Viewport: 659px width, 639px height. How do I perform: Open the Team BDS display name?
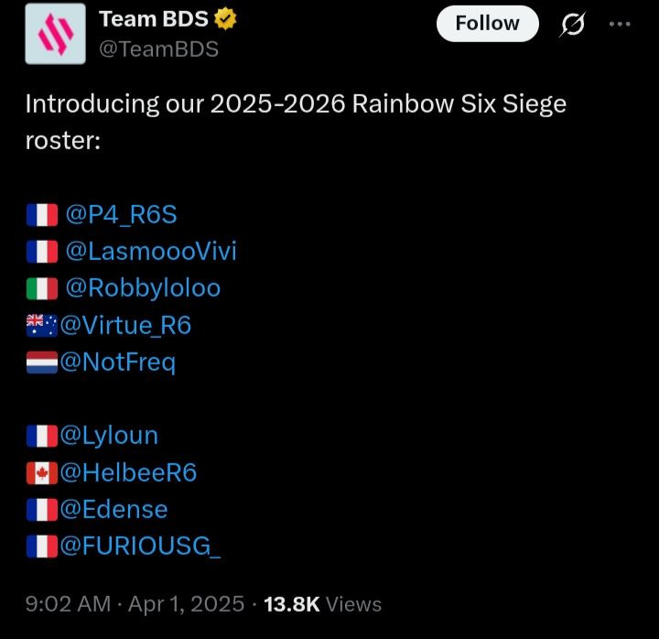[154, 19]
